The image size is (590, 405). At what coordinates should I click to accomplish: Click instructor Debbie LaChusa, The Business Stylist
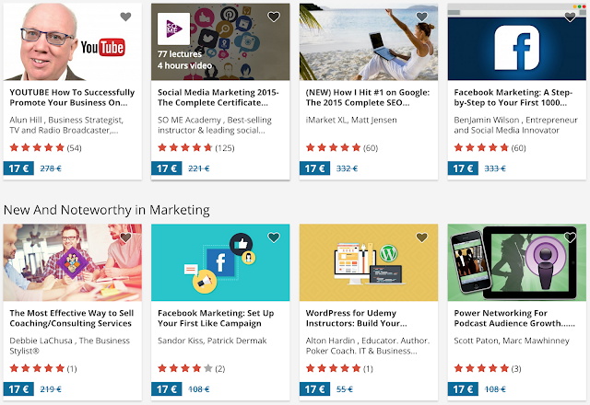70,346
